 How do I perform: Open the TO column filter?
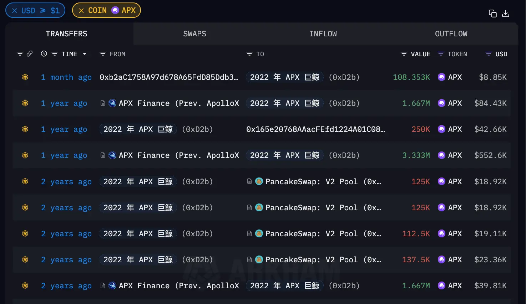pos(249,54)
